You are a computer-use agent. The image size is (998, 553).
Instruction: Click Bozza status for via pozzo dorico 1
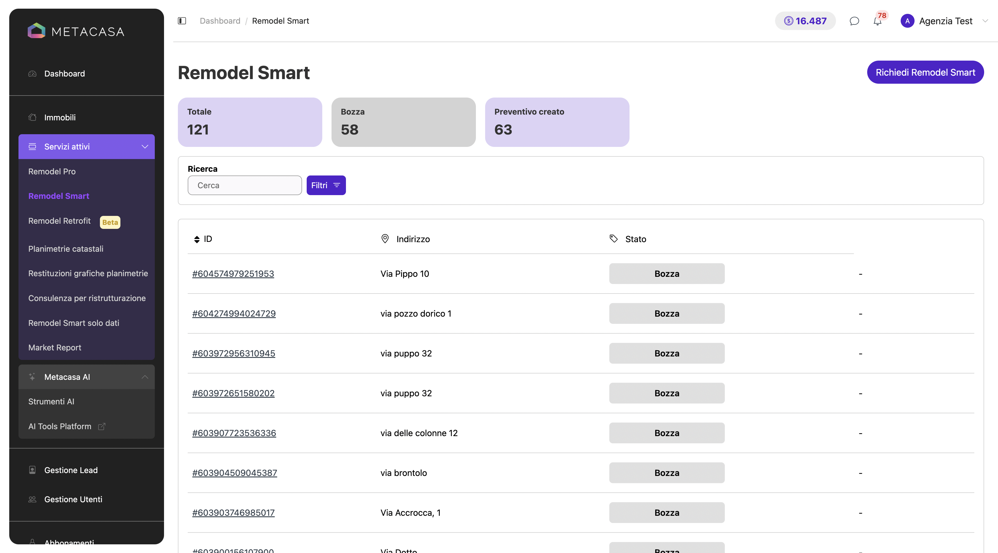point(666,314)
